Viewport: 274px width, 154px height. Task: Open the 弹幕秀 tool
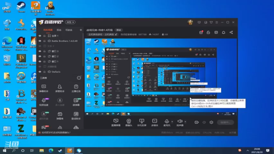pyautogui.click(x=60, y=116)
